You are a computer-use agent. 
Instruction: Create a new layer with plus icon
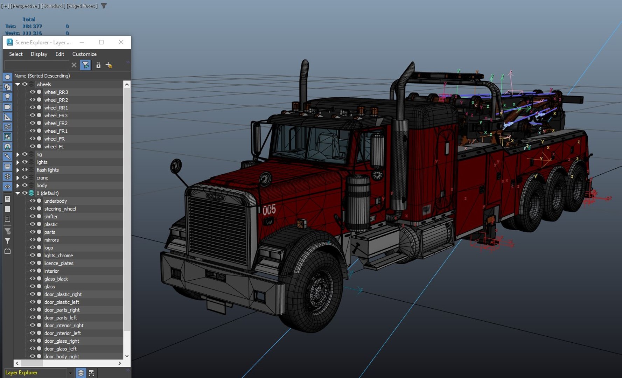pyautogui.click(x=109, y=65)
